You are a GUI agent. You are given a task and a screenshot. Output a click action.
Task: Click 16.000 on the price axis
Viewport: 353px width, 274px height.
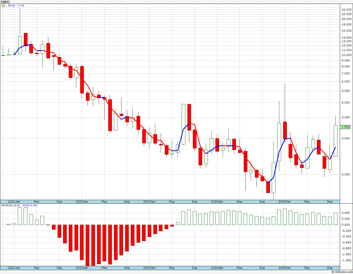[x=347, y=31]
